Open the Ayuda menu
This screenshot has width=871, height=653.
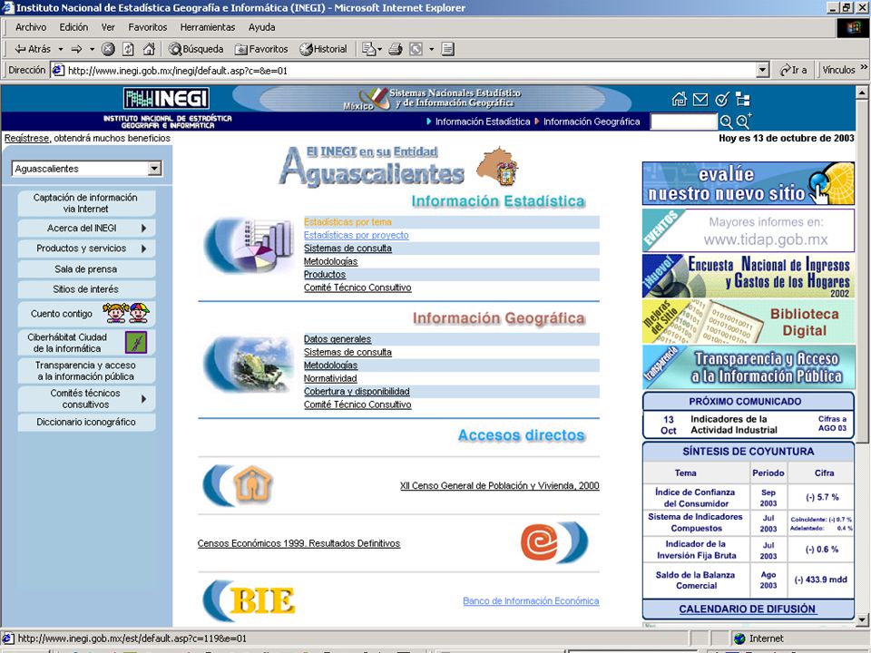261,27
